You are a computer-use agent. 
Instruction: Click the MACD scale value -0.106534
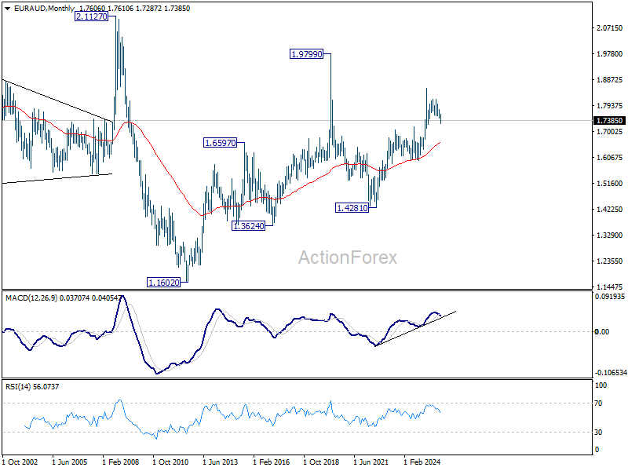point(611,373)
